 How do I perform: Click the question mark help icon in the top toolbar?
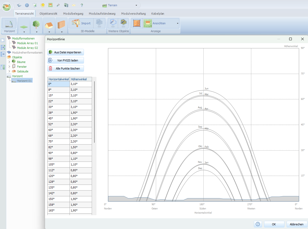pyautogui.click(x=82, y=5)
